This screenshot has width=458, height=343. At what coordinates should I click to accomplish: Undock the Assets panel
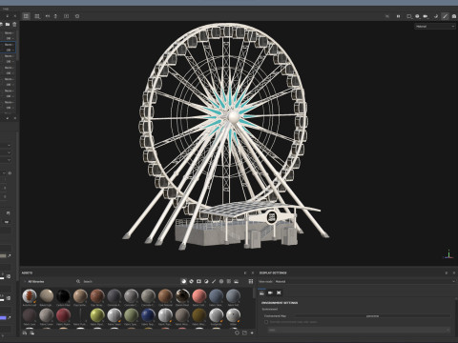pos(245,272)
